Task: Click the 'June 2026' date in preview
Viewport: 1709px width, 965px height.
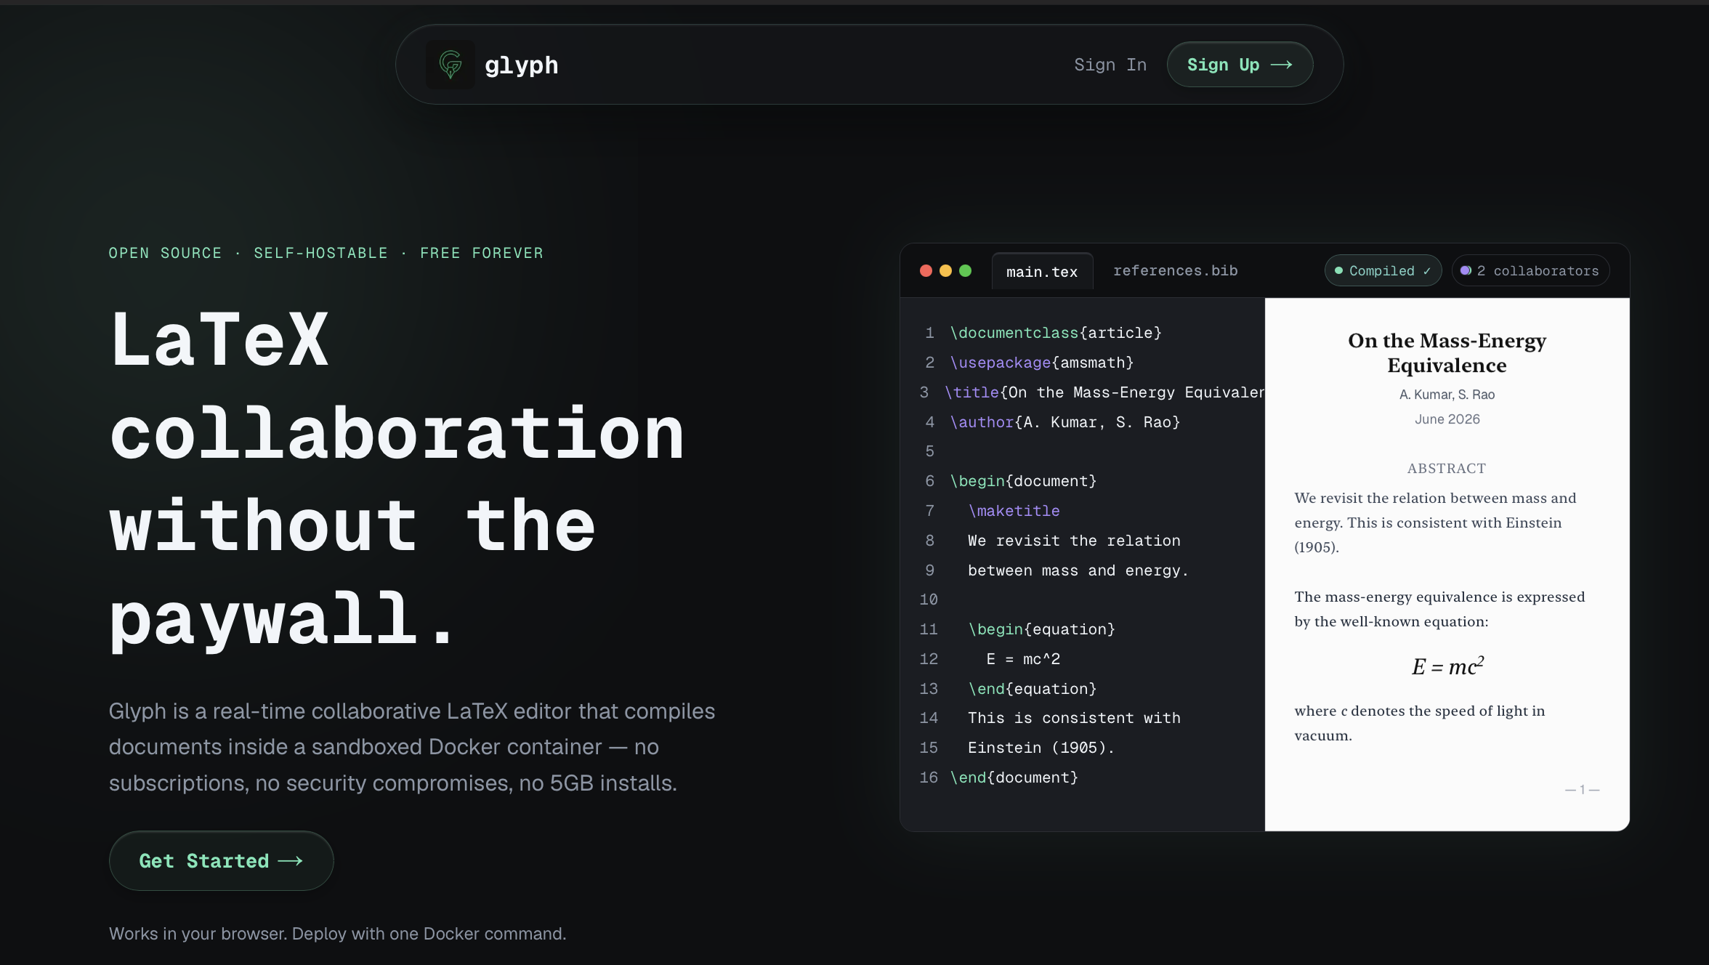Action: (x=1447, y=419)
